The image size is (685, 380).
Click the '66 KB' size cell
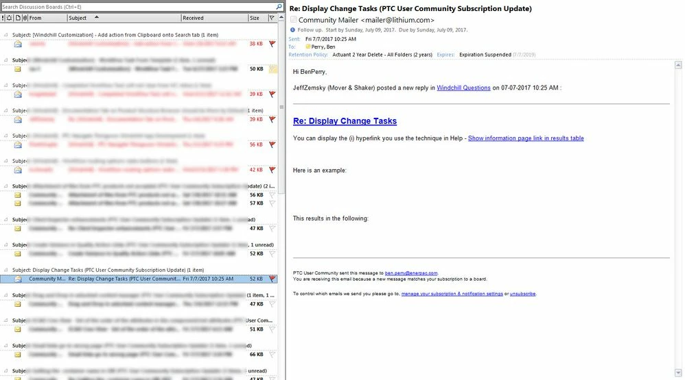click(257, 354)
